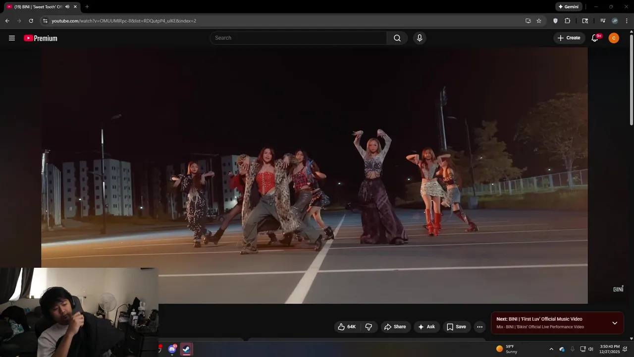Open Discord from the taskbar
Screen dimensions: 634x357
point(172,349)
